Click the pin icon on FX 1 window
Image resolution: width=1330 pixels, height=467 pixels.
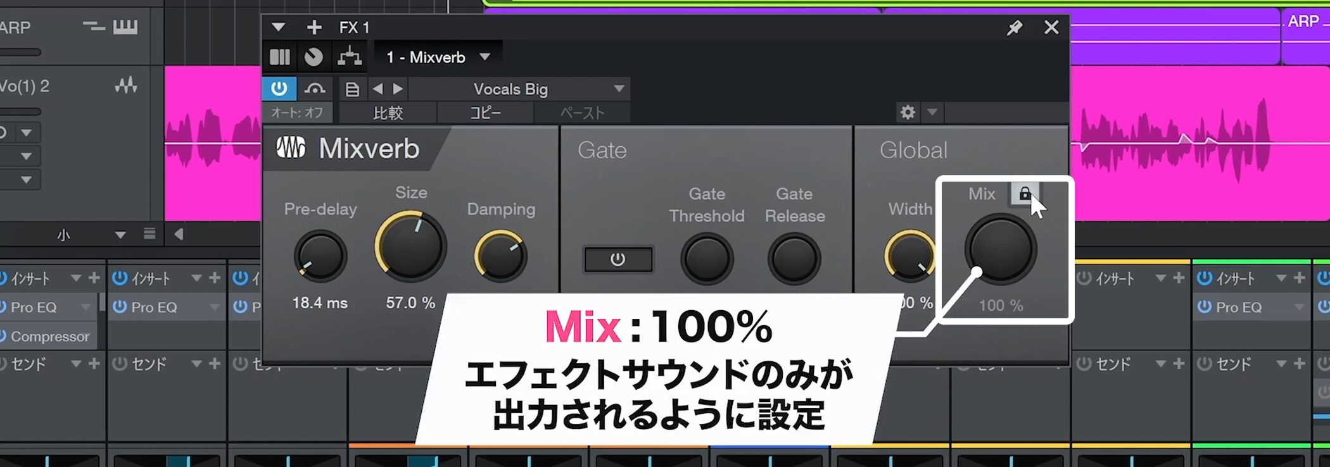1014,27
